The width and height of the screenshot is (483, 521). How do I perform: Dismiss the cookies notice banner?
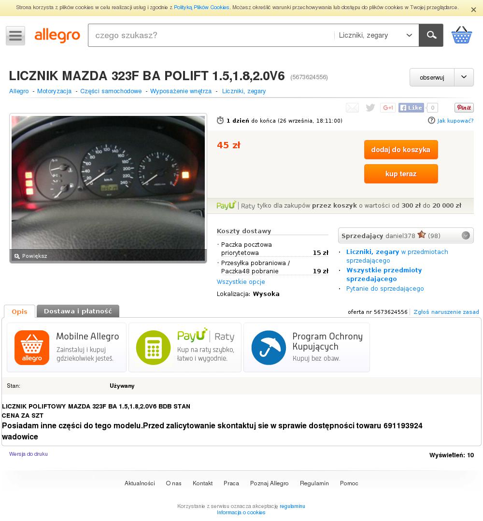point(473,10)
